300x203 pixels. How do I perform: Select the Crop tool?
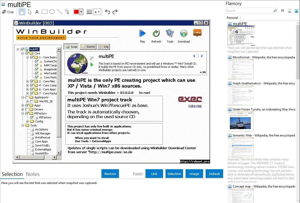tap(8, 12)
